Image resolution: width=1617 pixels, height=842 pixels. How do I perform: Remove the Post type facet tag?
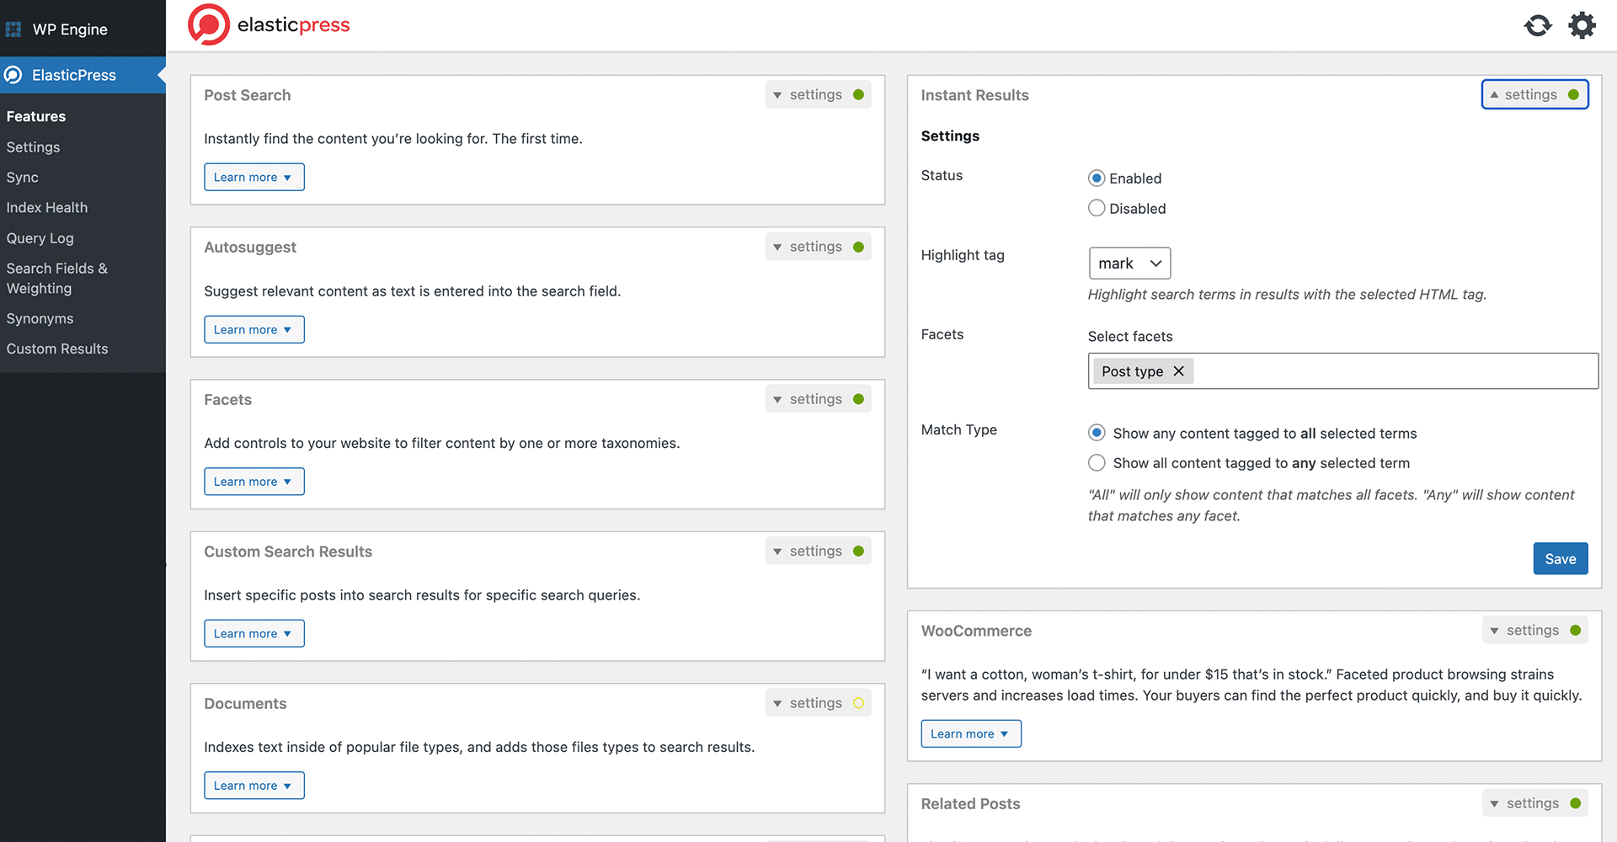[1179, 370]
